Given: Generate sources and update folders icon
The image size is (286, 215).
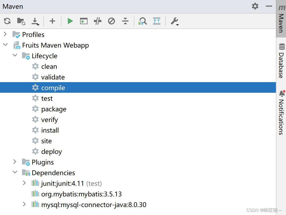Looking at the screenshot, I should click(x=21, y=21).
